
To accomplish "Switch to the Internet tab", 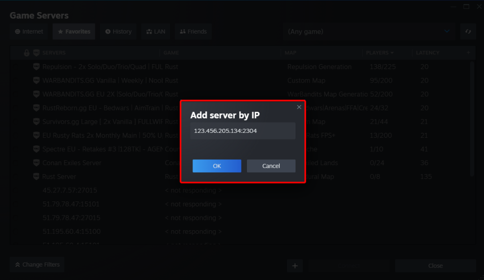I will [29, 32].
